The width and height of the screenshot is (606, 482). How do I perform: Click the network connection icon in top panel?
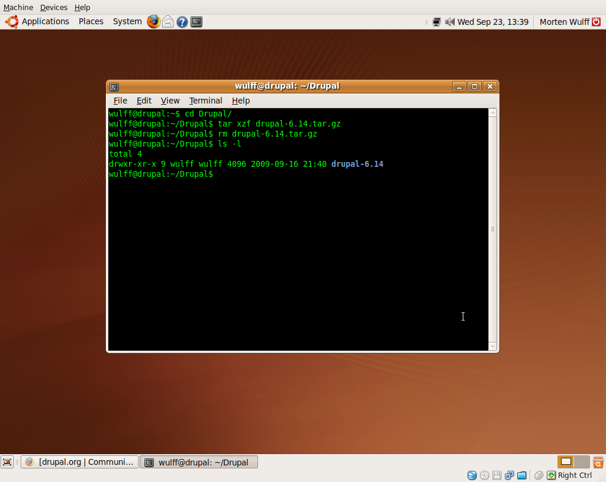click(x=437, y=22)
